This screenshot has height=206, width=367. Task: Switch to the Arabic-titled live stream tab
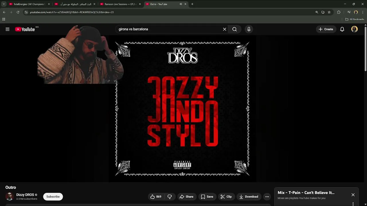click(75, 4)
